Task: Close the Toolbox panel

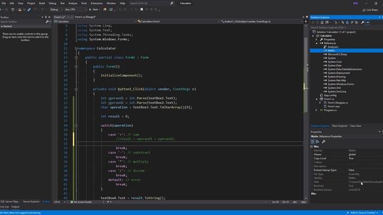Action: (x=49, y=17)
